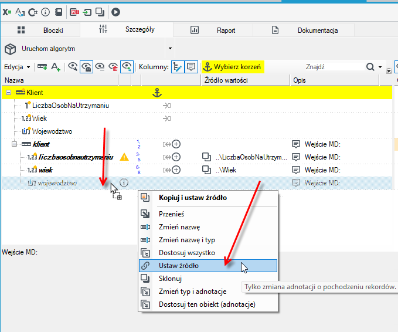Screen dimensions: 398x332
Task: Click the ..\LiczbaOsobNaUtrzym... source value
Action: pyautogui.click(x=251, y=157)
